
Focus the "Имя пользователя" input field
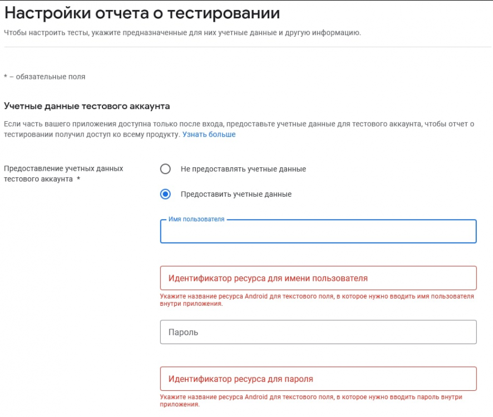[318, 231]
